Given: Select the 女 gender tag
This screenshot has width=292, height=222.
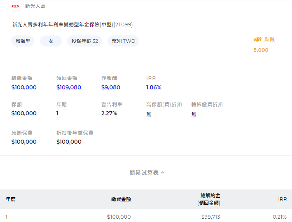Looking at the screenshot, I should [x=51, y=41].
